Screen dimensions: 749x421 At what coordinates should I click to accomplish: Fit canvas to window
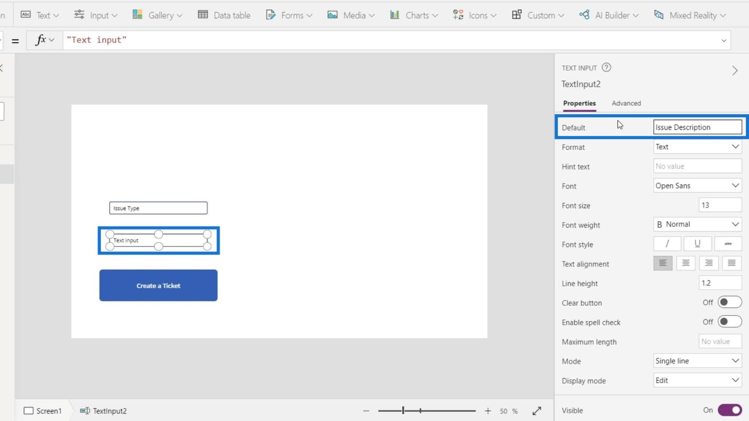[x=537, y=411]
